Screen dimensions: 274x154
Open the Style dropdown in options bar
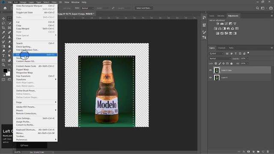[x=87, y=8]
